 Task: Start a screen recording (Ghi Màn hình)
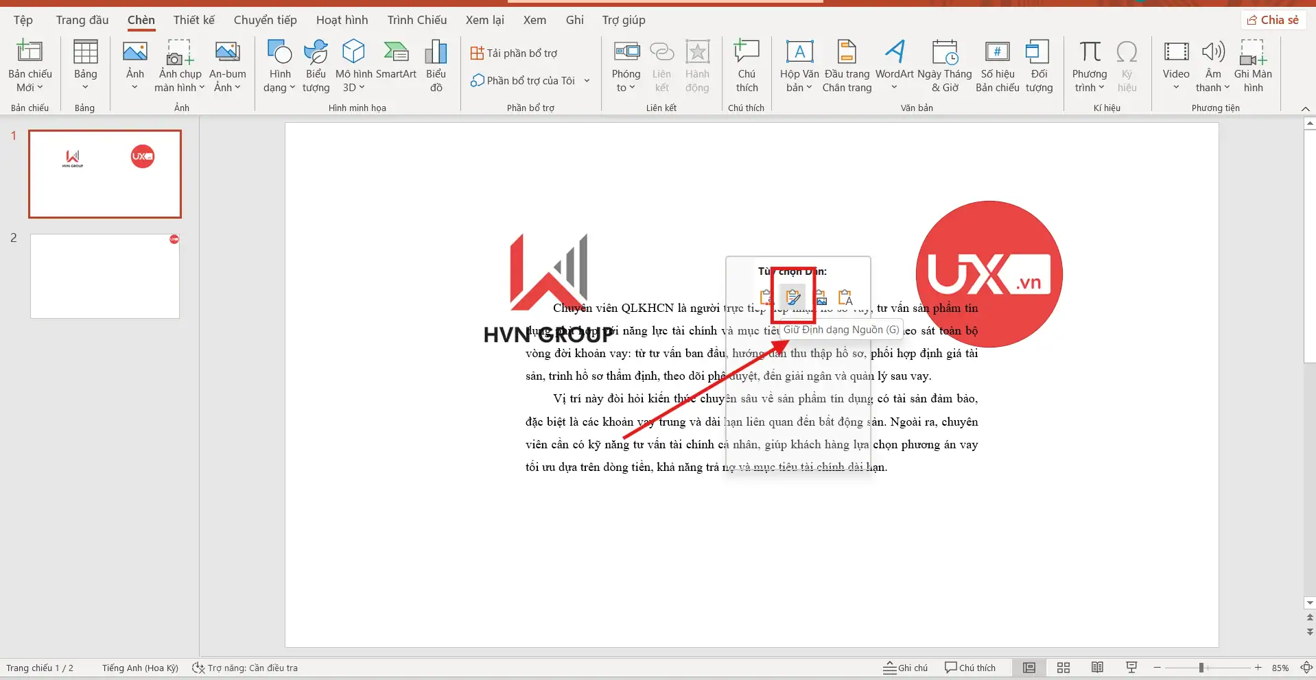[1254, 65]
